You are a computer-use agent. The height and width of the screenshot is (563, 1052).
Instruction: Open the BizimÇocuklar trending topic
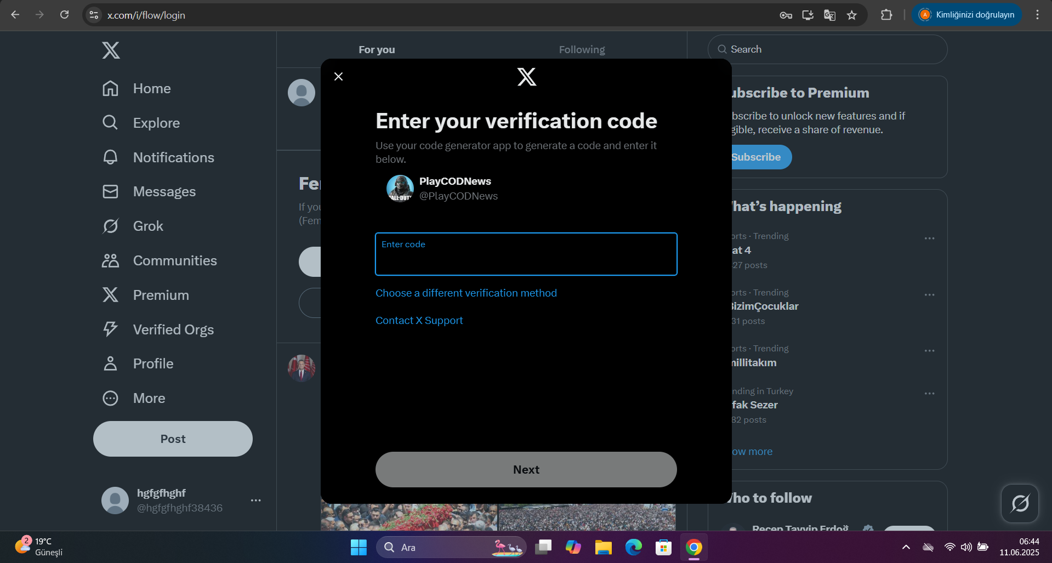click(764, 306)
